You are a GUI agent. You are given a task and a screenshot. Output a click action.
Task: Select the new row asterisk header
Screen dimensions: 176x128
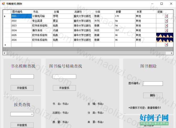[x=7, y=45]
